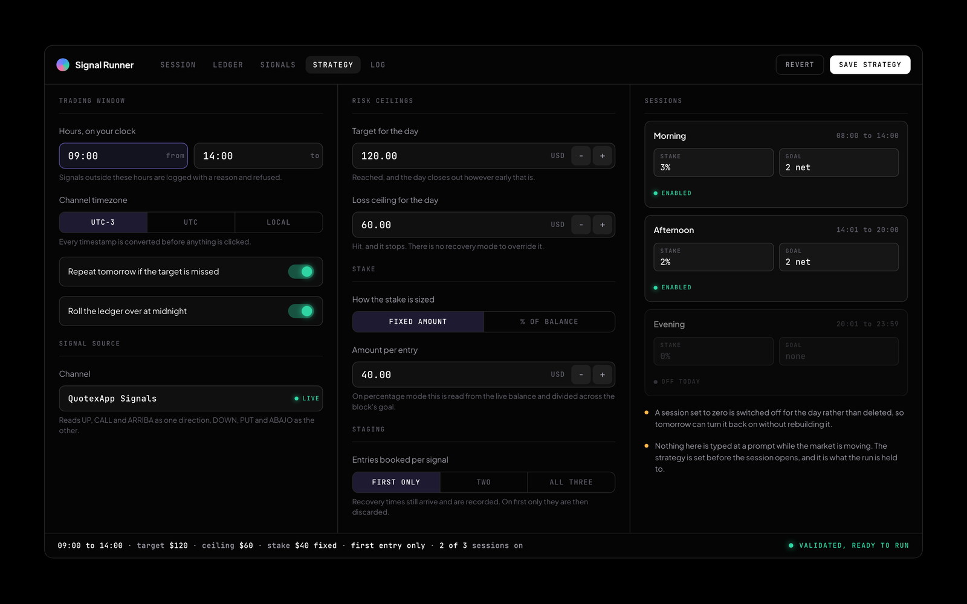Viewport: 967px width, 604px height.
Task: Select % of Balance stake sizing
Action: tap(549, 322)
